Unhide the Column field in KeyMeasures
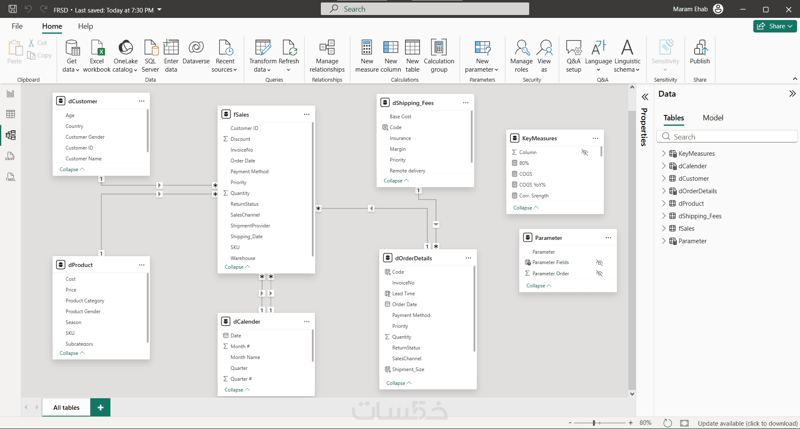800x429 pixels. pos(585,152)
